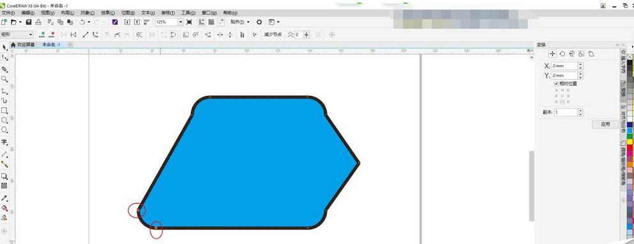Choose the Text tool

pos(4,142)
